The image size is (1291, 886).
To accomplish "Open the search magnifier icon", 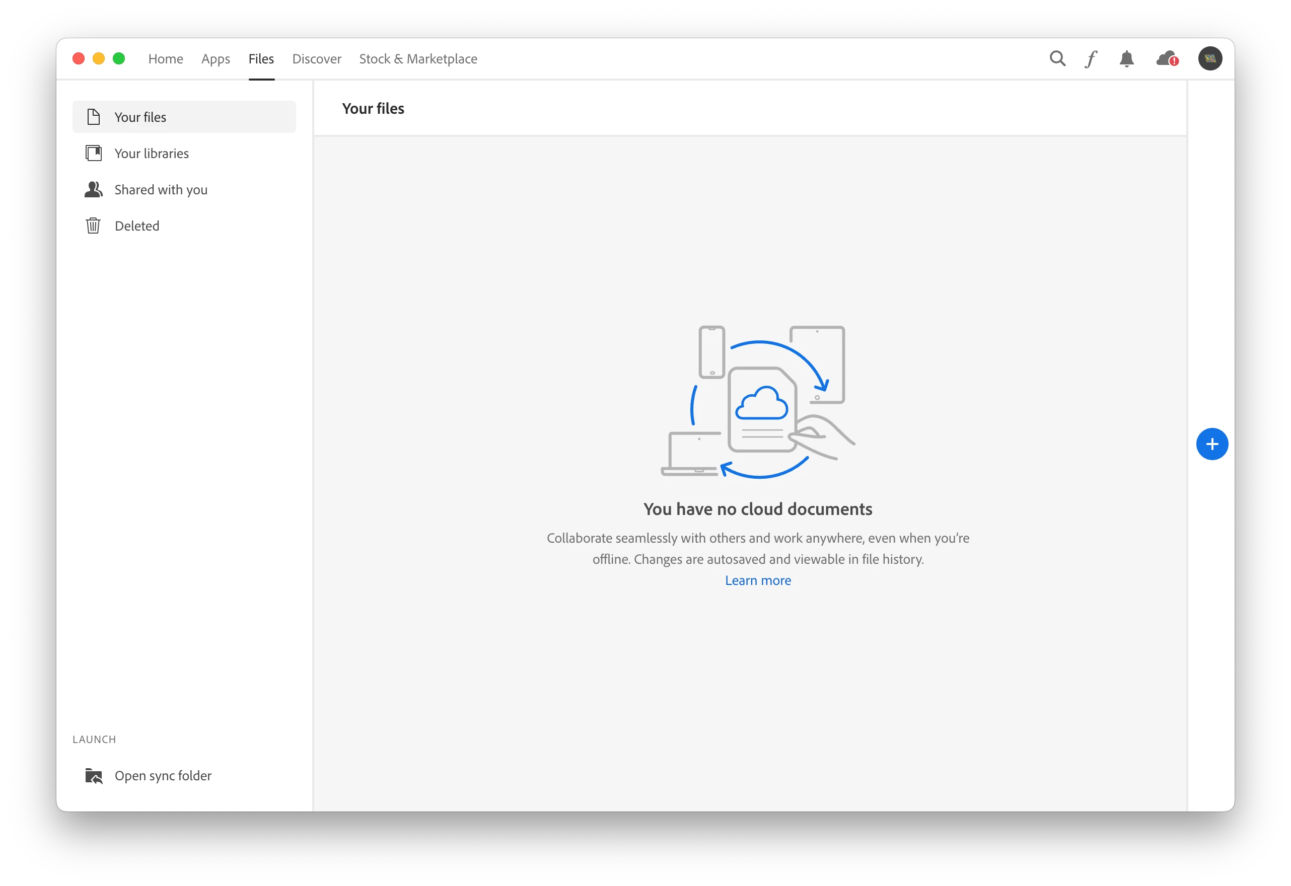I will pyautogui.click(x=1057, y=59).
